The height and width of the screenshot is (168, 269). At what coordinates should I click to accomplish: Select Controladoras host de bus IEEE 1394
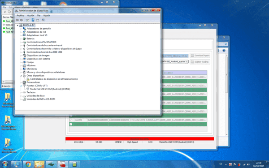pos(44,52)
